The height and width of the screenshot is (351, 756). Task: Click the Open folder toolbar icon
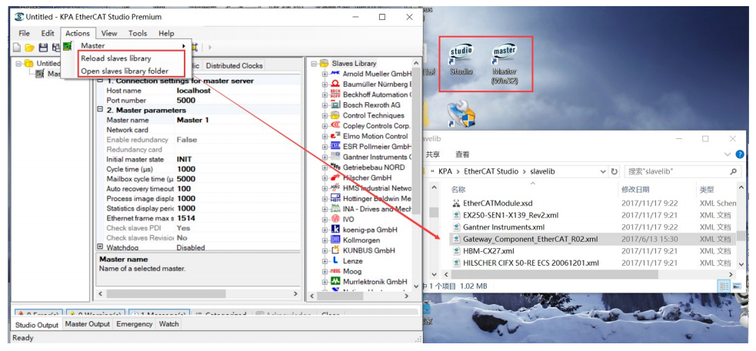click(x=29, y=47)
